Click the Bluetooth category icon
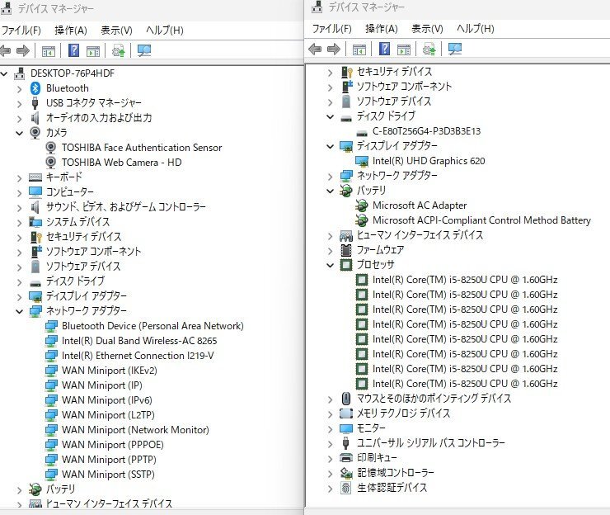The height and width of the screenshot is (515, 610). (x=35, y=88)
